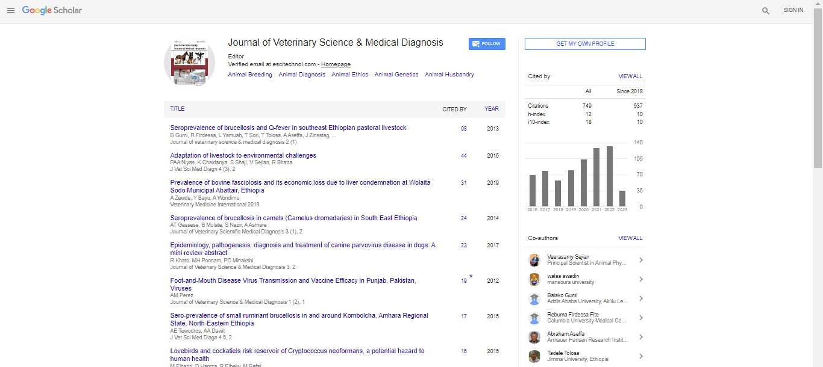The height and width of the screenshot is (367, 823).
Task: Select the Animal Genetics topic tag
Action: 396,75
